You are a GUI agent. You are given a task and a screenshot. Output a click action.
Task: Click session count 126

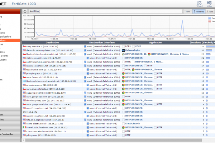click(x=202, y=46)
